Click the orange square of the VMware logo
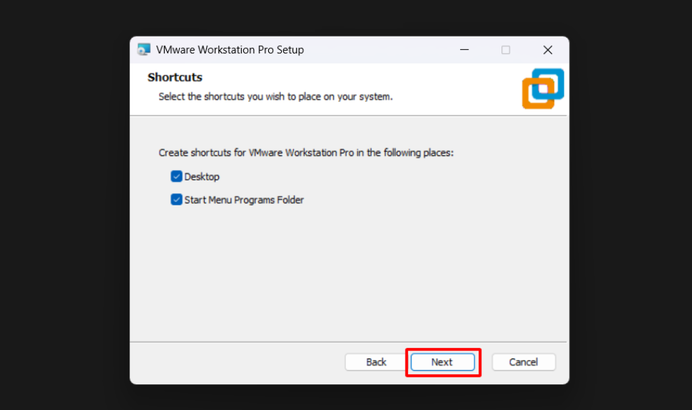The width and height of the screenshot is (692, 410). click(534, 97)
